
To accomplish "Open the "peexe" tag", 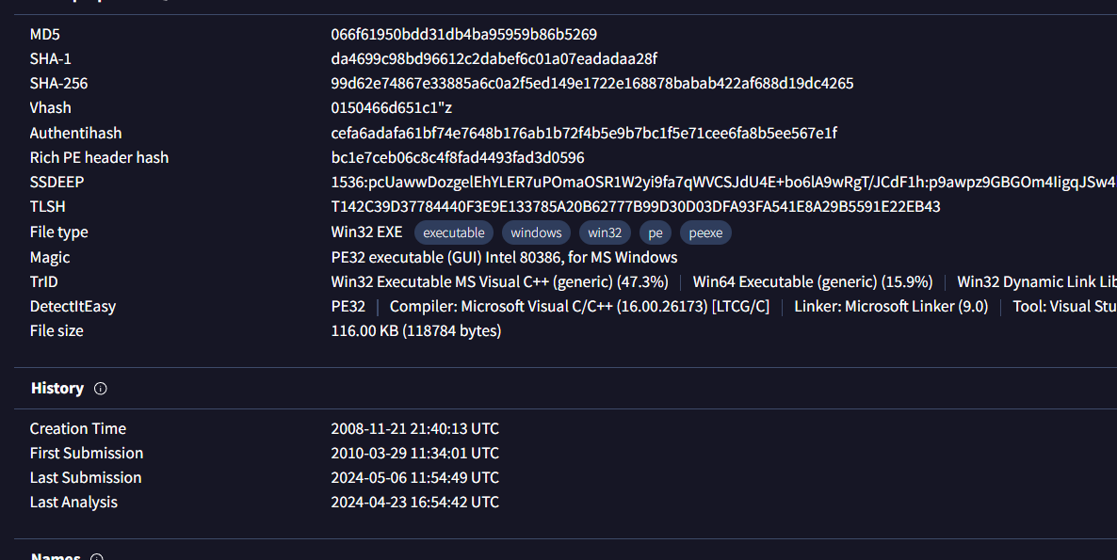I will [x=705, y=232].
